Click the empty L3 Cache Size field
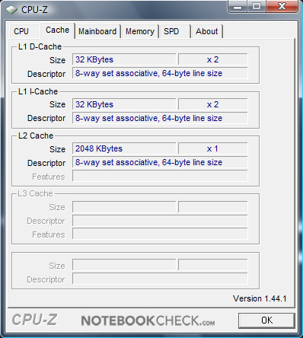 [124, 207]
